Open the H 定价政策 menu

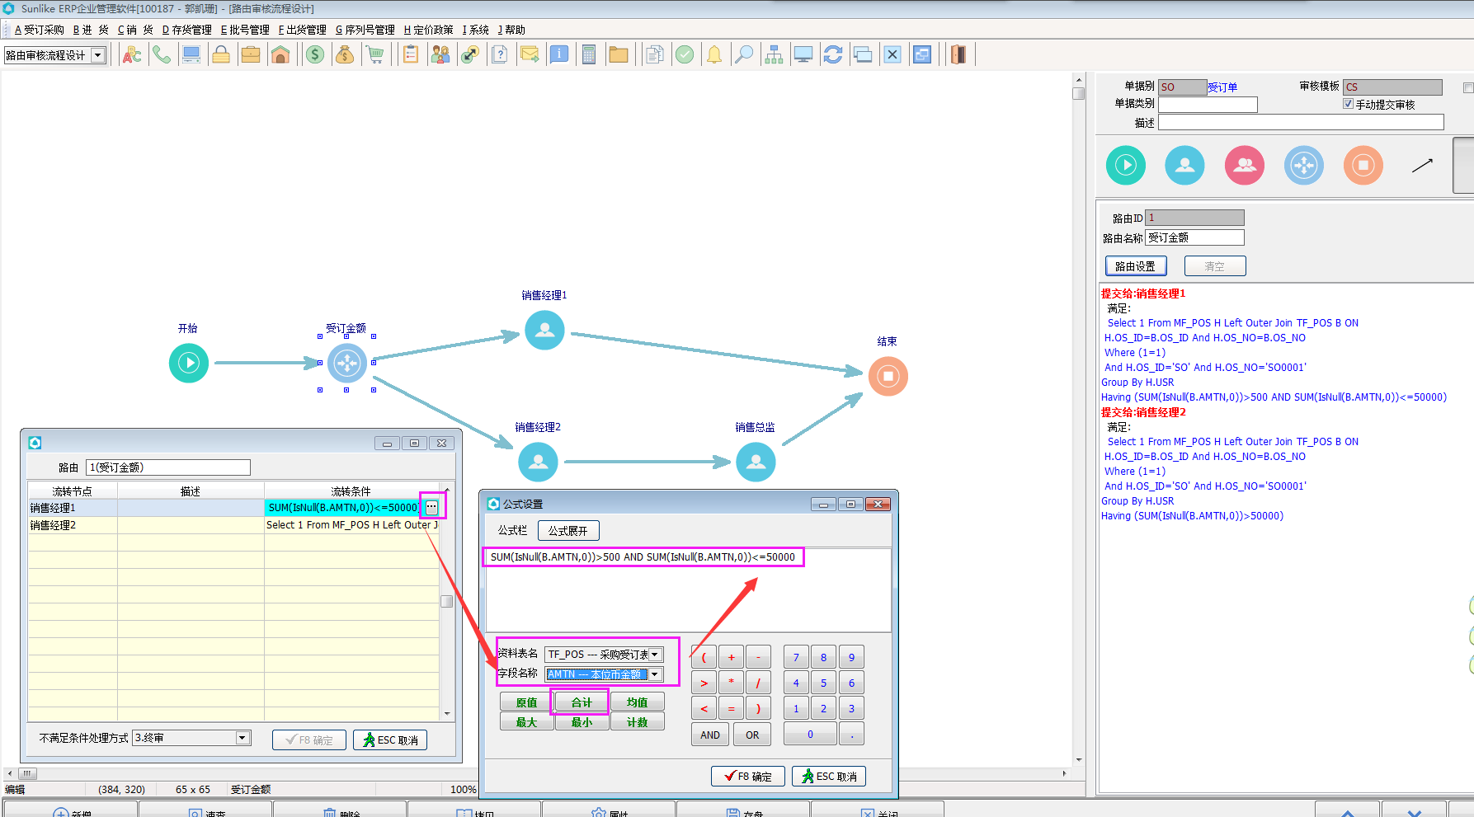coord(428,30)
